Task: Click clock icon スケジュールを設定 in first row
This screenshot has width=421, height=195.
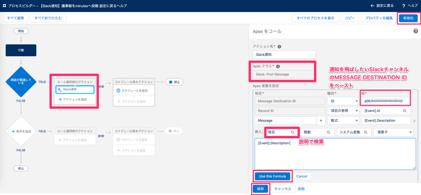Action: 118,90
